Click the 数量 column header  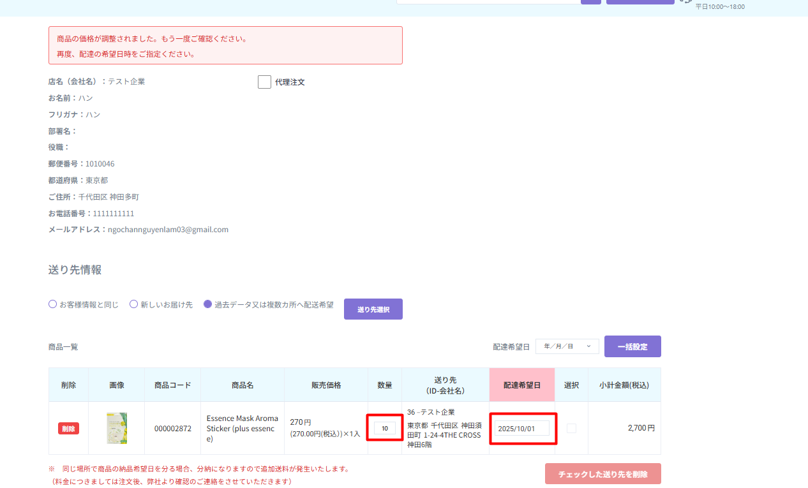tap(385, 385)
